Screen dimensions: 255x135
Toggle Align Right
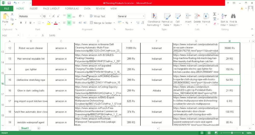click(x=74, y=23)
